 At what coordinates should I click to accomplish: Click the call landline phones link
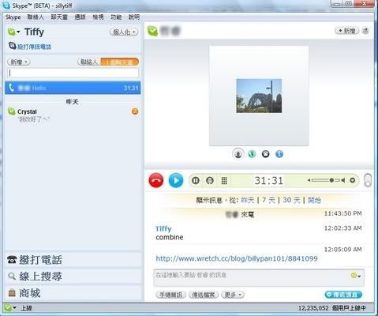pyautogui.click(x=34, y=47)
